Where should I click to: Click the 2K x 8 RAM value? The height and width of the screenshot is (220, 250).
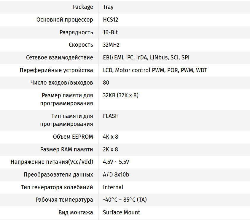coord(110,149)
